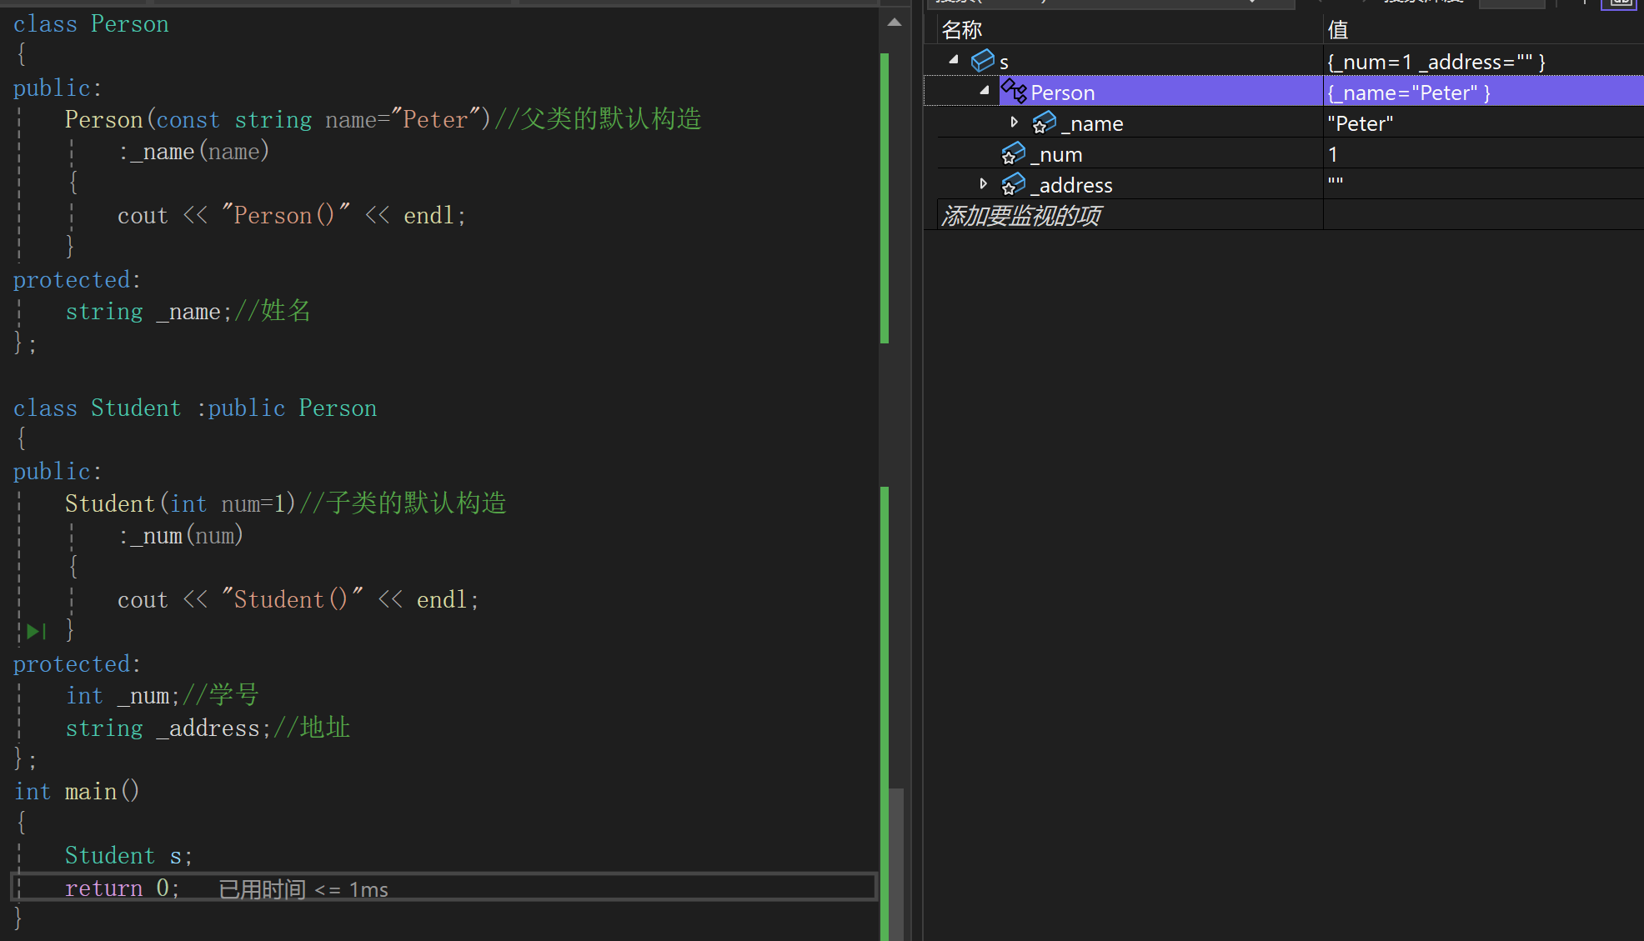This screenshot has height=941, width=1644.
Task: Click the green execution pointer arrow in code margin
Action: (35, 631)
